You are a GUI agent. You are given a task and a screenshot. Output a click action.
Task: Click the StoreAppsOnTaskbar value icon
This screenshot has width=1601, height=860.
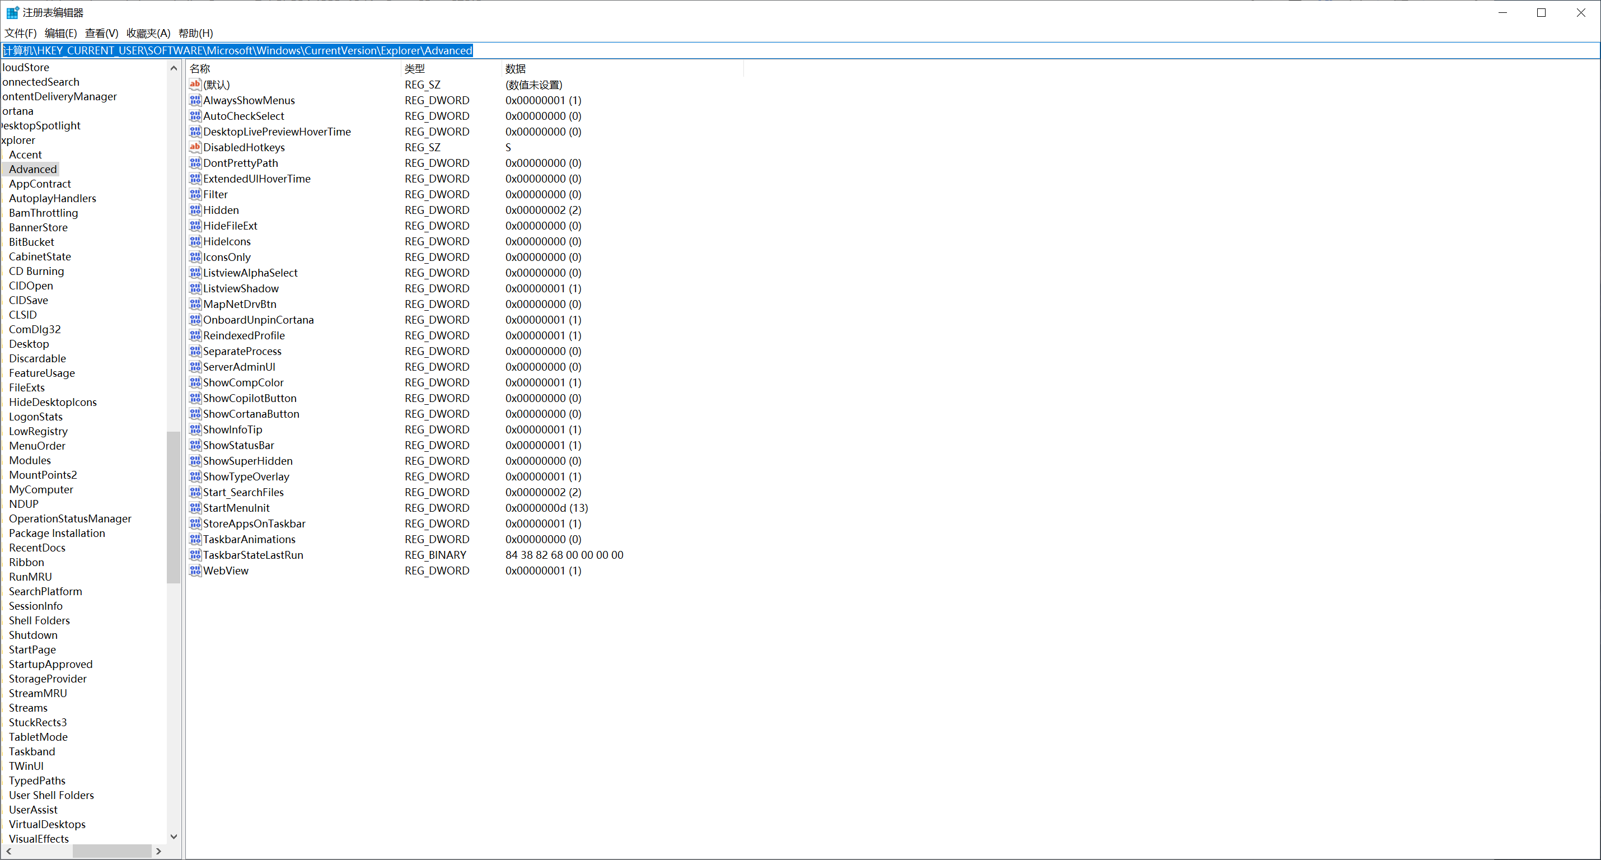coord(195,524)
